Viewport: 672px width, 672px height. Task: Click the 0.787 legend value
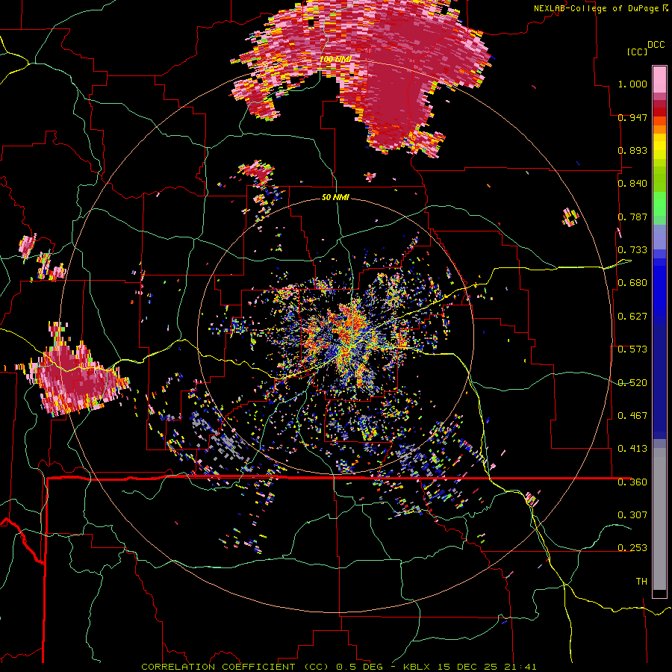(632, 217)
